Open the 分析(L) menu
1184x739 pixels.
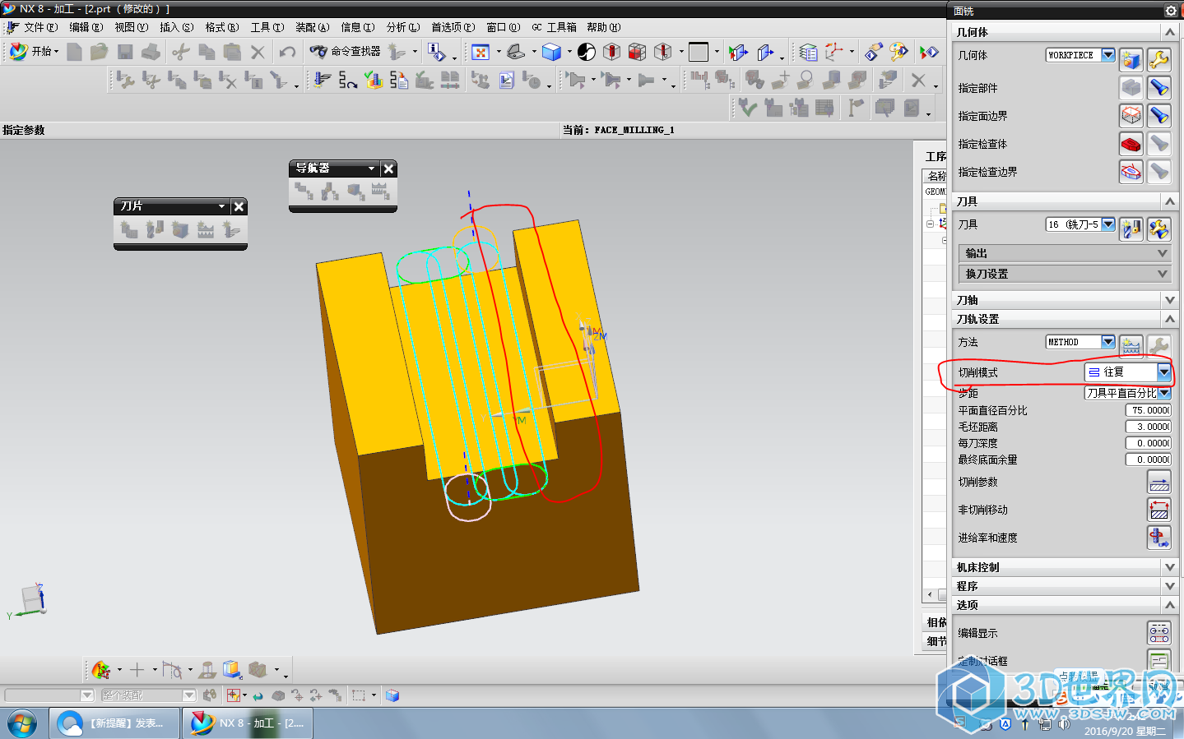click(x=402, y=27)
